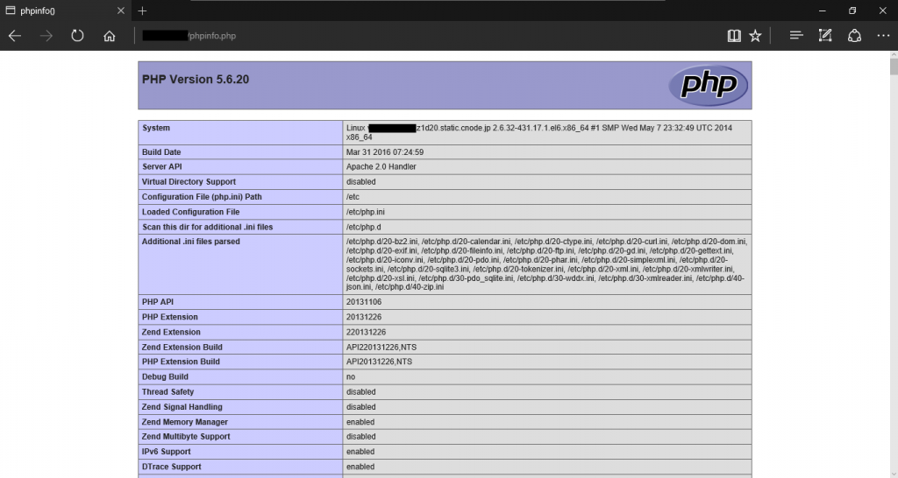This screenshot has height=478, width=898.
Task: Click the Debug Build value no
Action: coord(351,376)
